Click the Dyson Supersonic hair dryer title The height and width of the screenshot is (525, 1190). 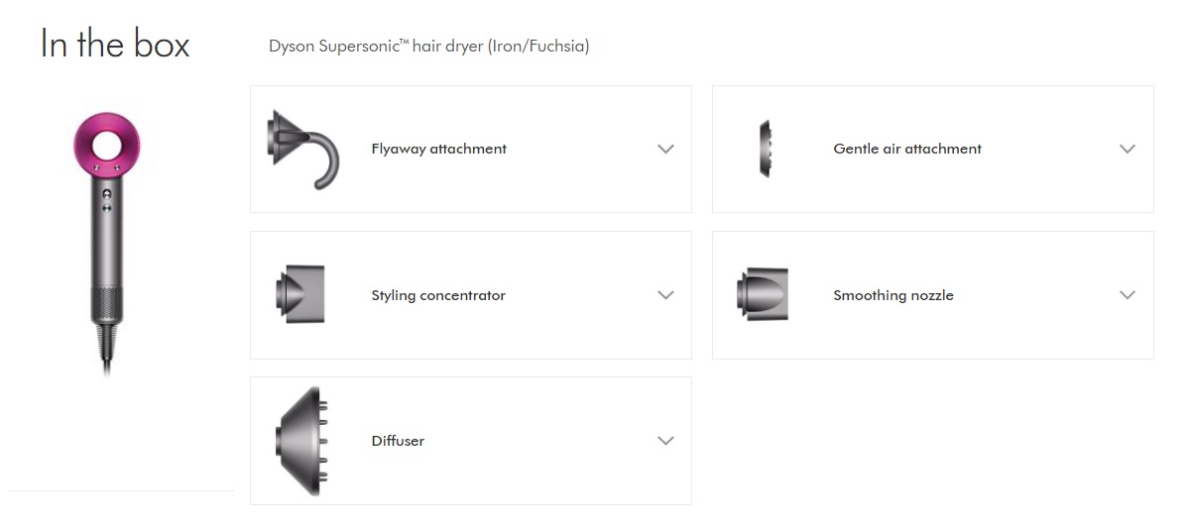pyautogui.click(x=428, y=47)
